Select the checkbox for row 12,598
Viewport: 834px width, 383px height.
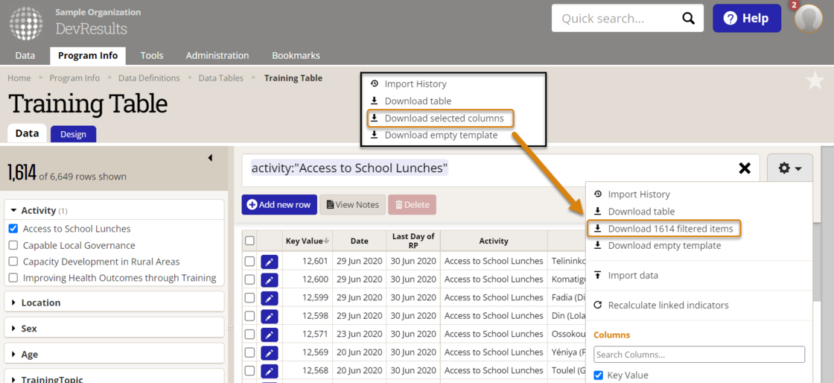249,316
